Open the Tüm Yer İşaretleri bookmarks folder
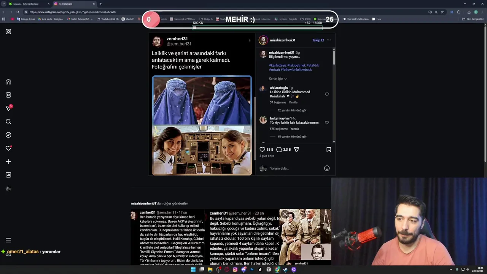The image size is (487, 274). click(x=473, y=19)
